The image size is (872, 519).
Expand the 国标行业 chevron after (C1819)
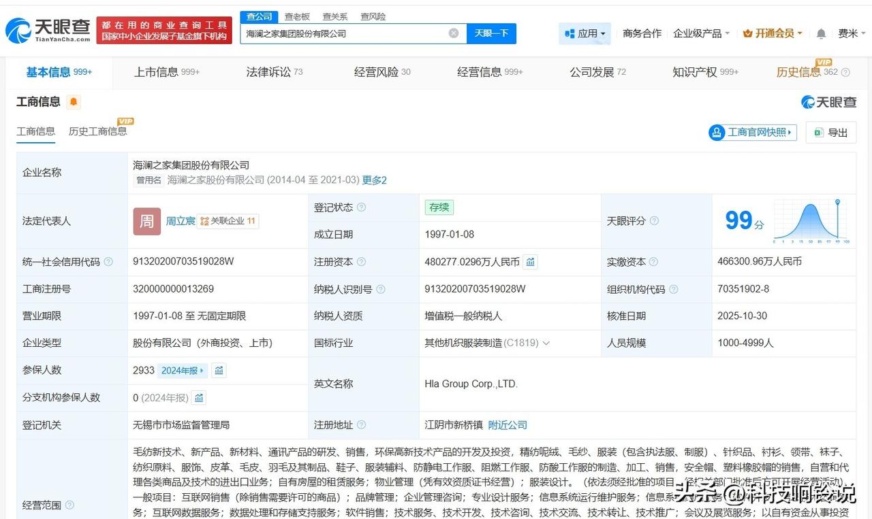(x=546, y=344)
